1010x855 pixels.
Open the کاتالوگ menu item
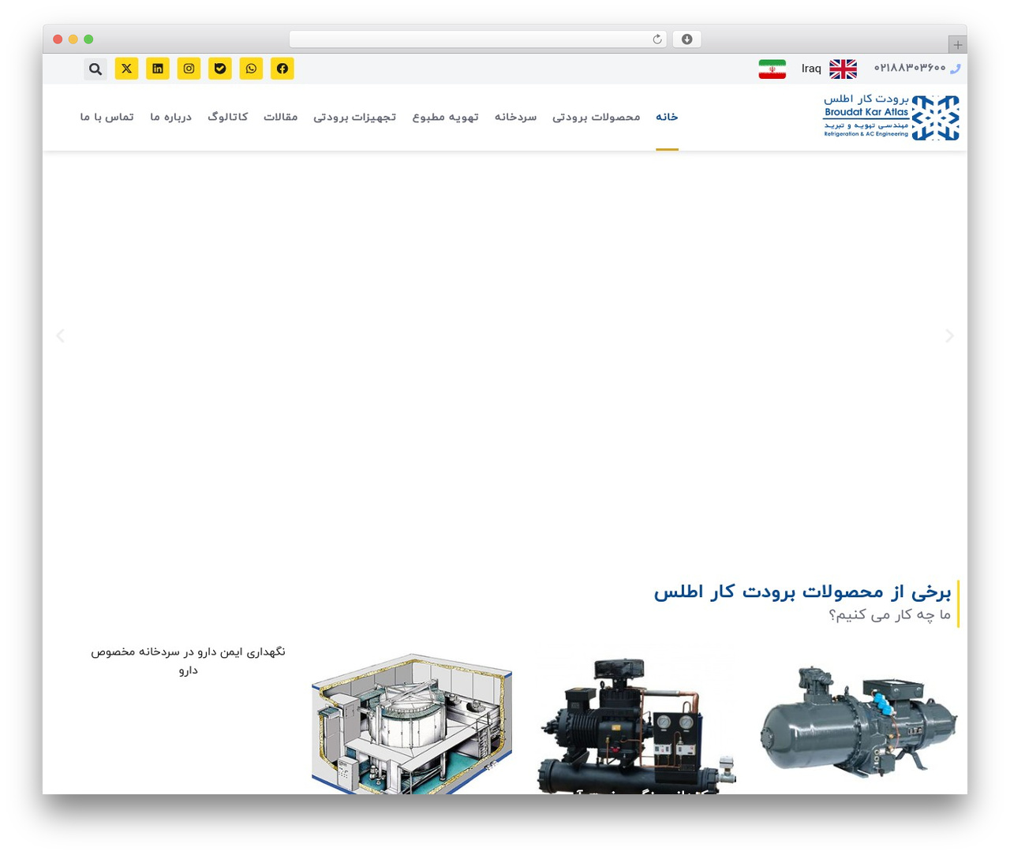click(227, 117)
